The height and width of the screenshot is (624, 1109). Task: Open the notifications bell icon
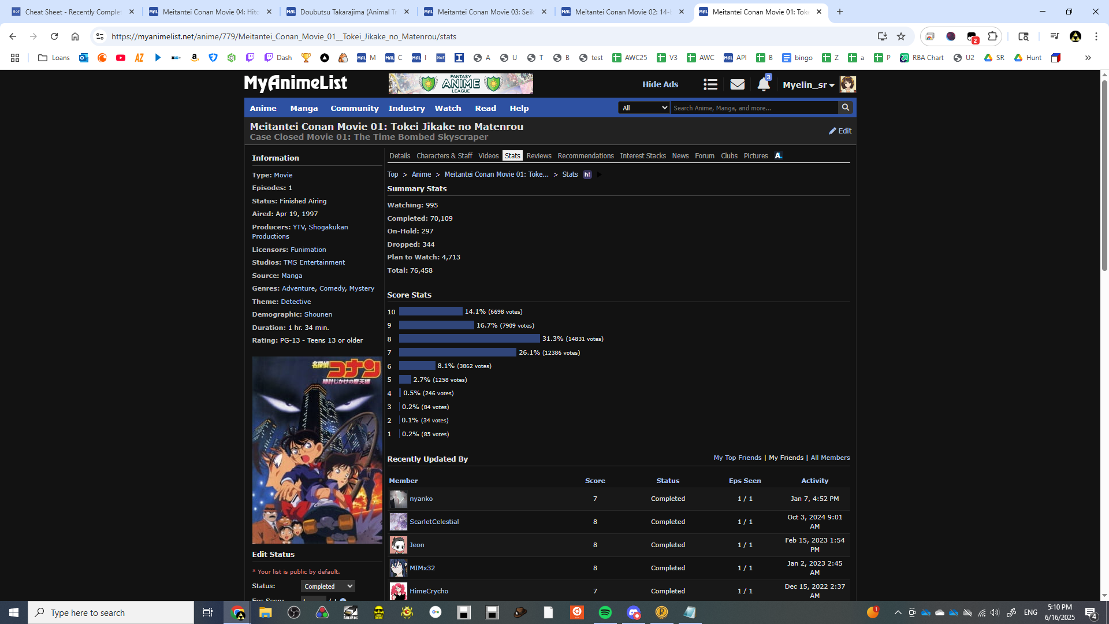tap(763, 84)
